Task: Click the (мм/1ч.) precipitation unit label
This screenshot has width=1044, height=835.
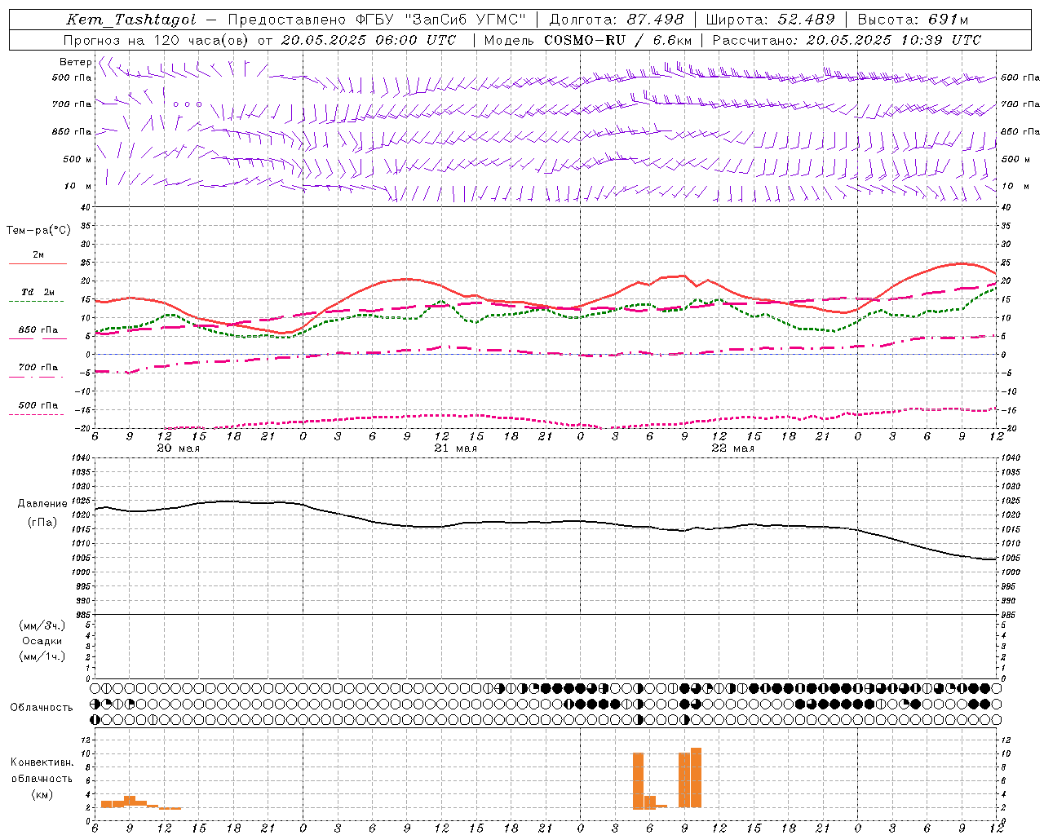Action: pyautogui.click(x=42, y=656)
